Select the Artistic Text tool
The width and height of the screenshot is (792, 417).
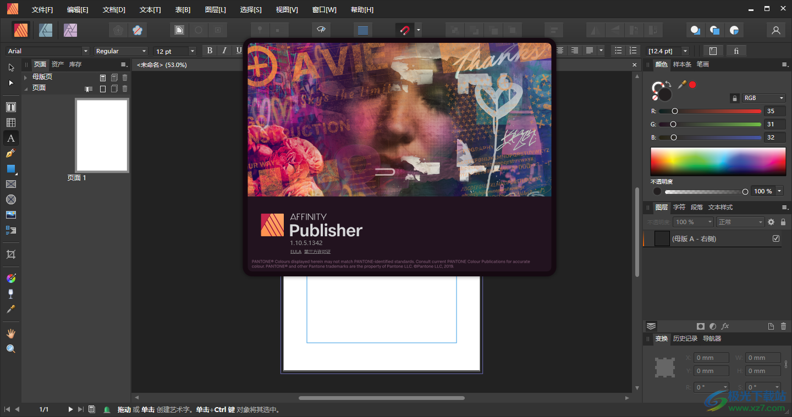(11, 138)
